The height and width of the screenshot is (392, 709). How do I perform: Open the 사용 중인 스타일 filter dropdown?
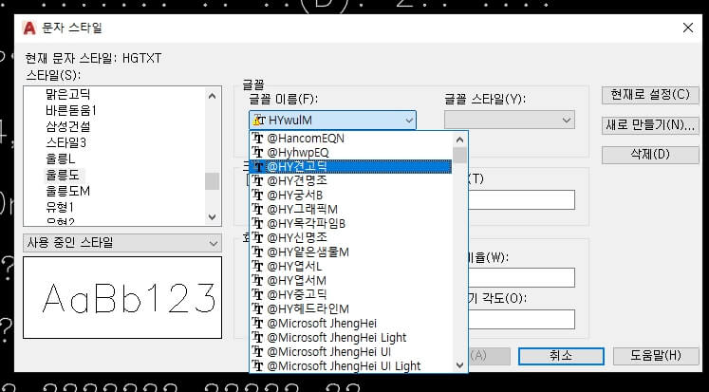(x=122, y=243)
